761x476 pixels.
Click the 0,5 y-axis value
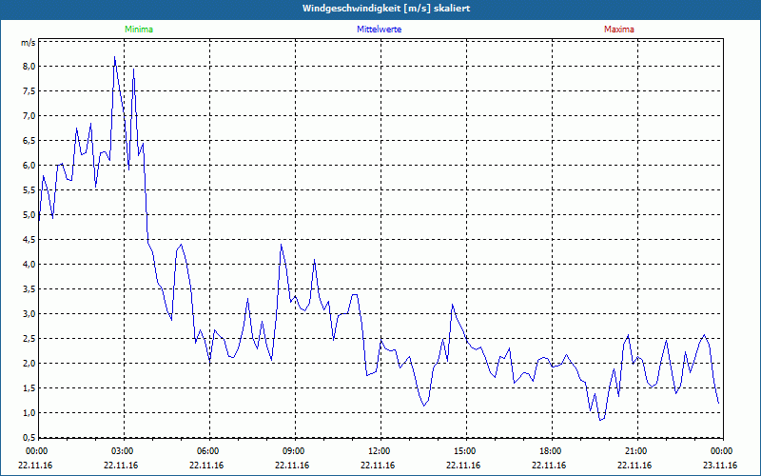(x=29, y=438)
